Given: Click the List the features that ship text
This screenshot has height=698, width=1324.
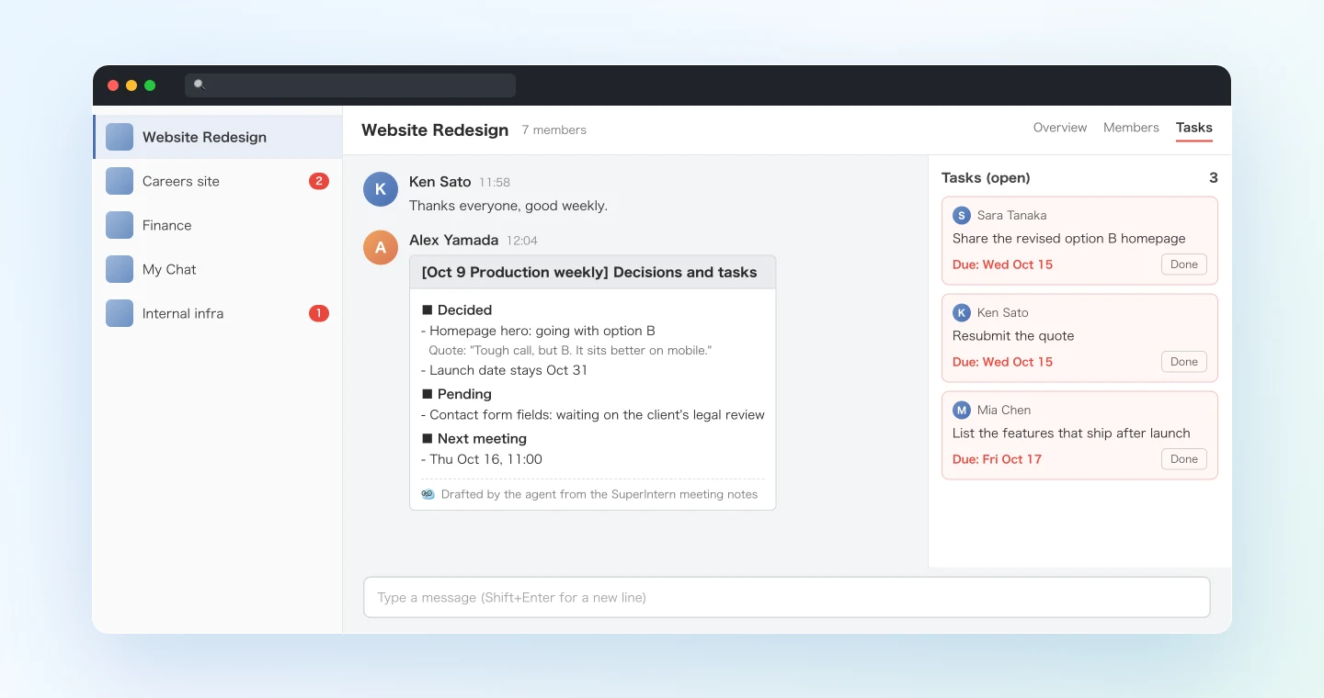Looking at the screenshot, I should pos(1071,433).
